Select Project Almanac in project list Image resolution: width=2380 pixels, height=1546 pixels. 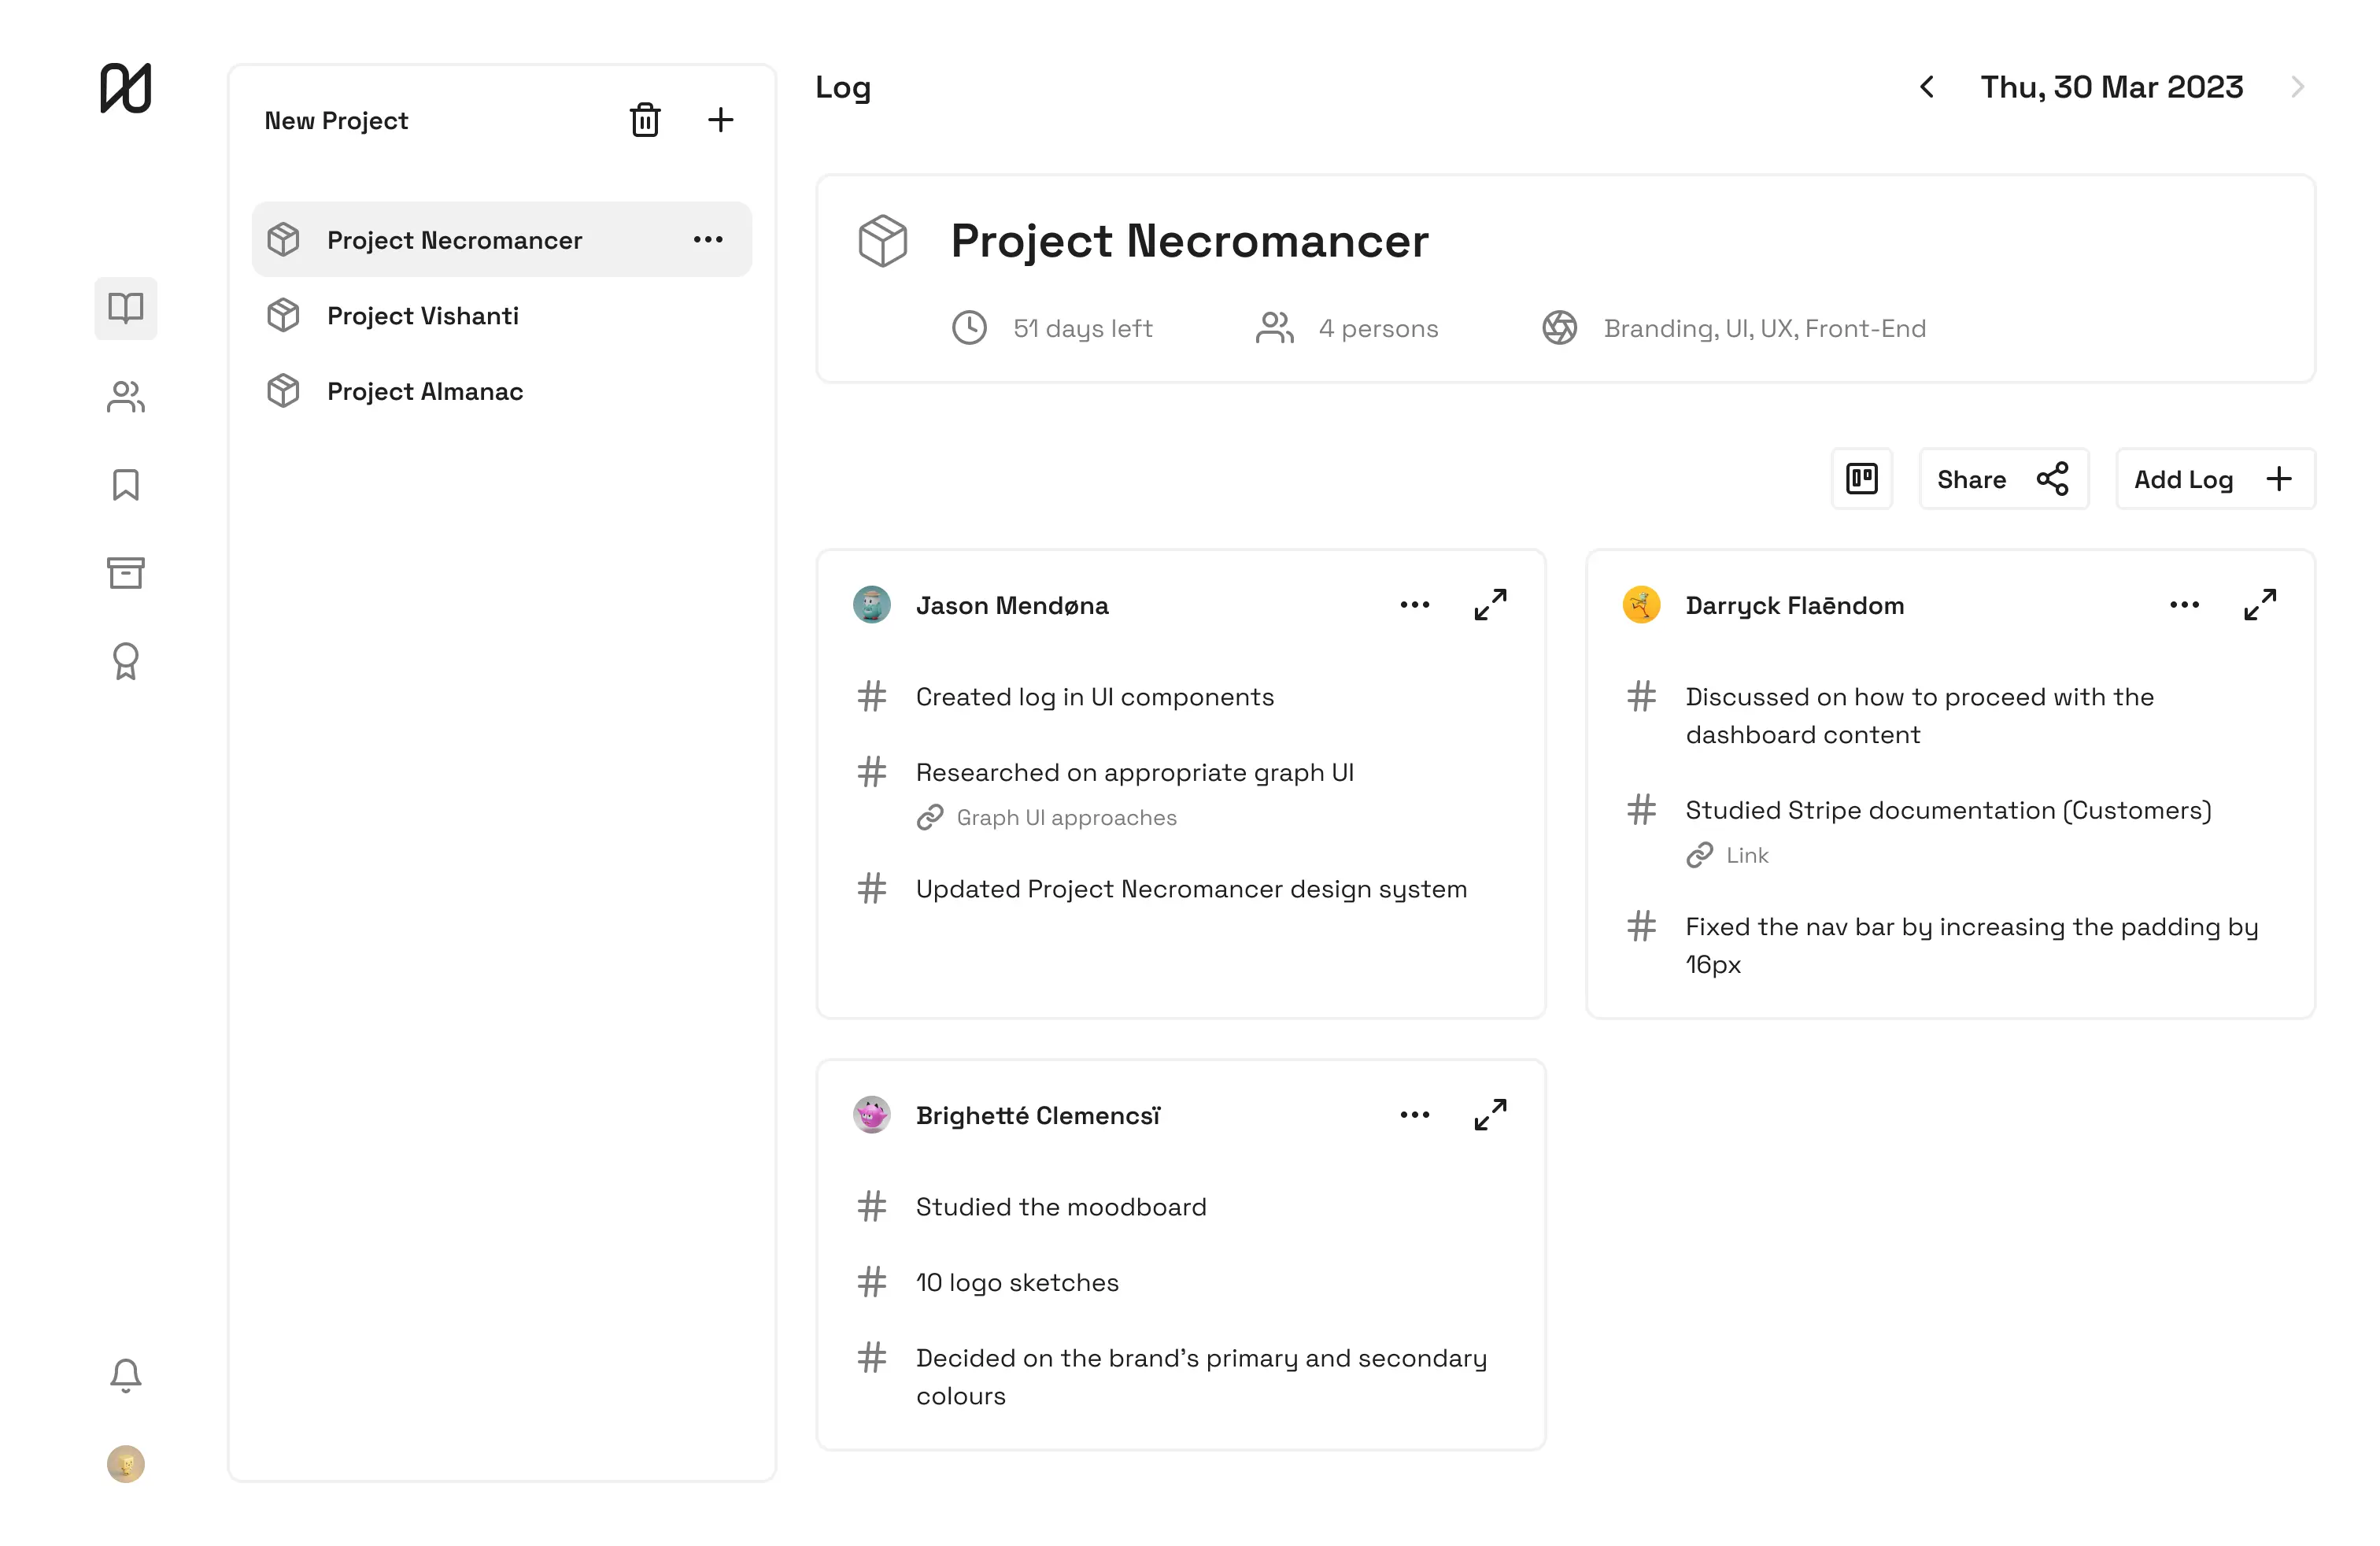[424, 391]
